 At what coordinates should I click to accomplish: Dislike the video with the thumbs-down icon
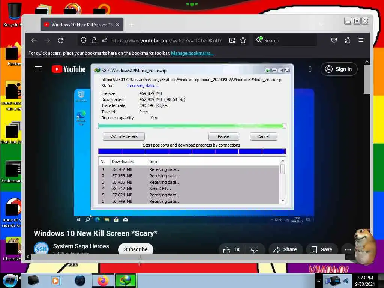[x=255, y=249]
